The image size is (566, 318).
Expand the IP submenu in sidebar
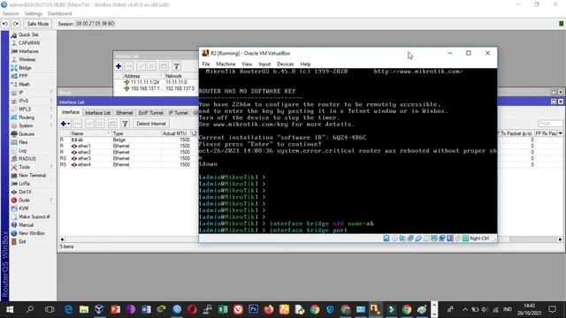tap(21, 93)
